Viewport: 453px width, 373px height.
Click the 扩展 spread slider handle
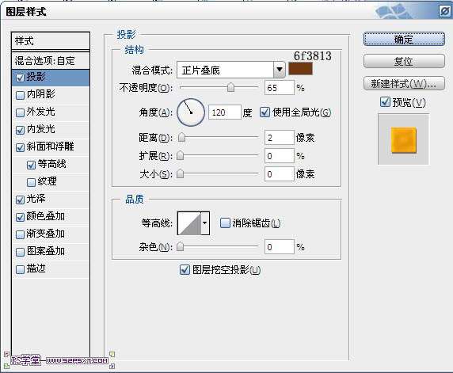pyautogui.click(x=180, y=155)
